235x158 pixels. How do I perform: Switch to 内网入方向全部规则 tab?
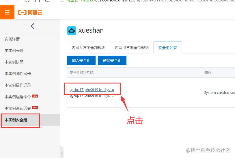coord(88,48)
